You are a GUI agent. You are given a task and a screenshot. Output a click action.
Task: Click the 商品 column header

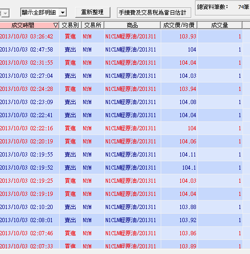132,25
